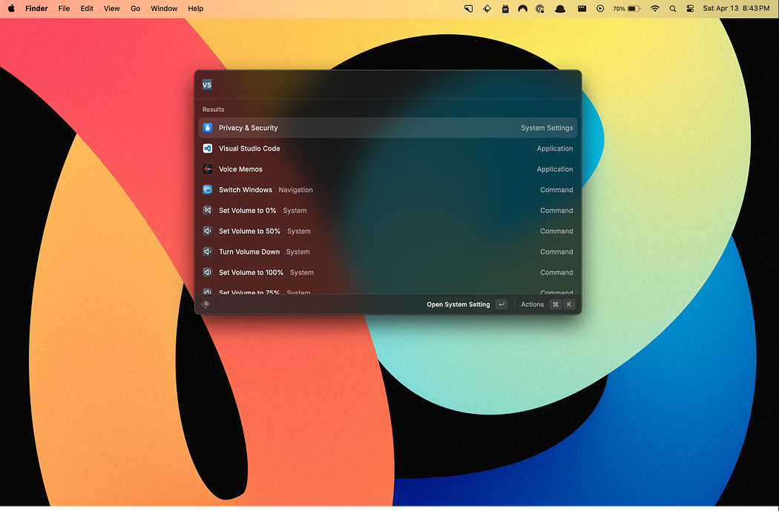
Task: Click the rectangular card menu bar icon
Action: point(582,8)
